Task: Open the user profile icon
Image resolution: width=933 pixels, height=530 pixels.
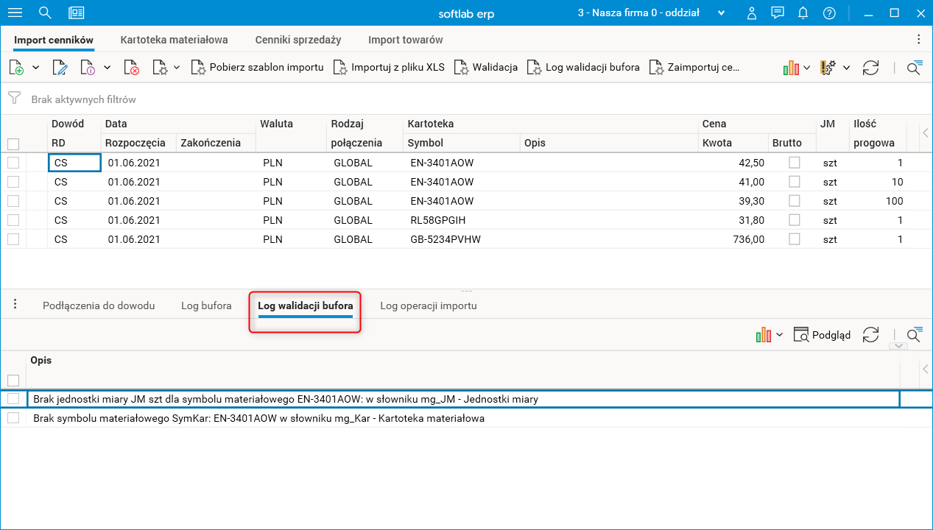Action: [751, 13]
